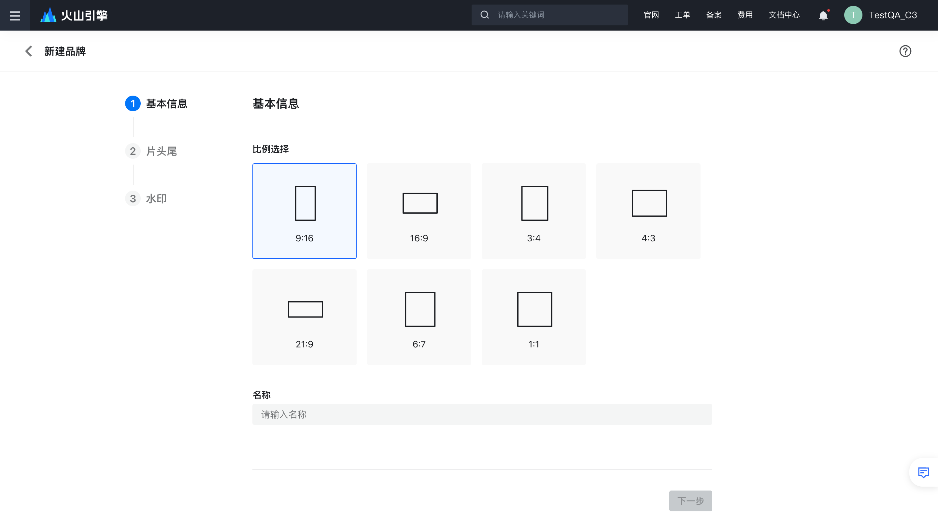Viewport: 938px width, 512px height.
Task: Click the 下一步 button
Action: [x=690, y=501]
